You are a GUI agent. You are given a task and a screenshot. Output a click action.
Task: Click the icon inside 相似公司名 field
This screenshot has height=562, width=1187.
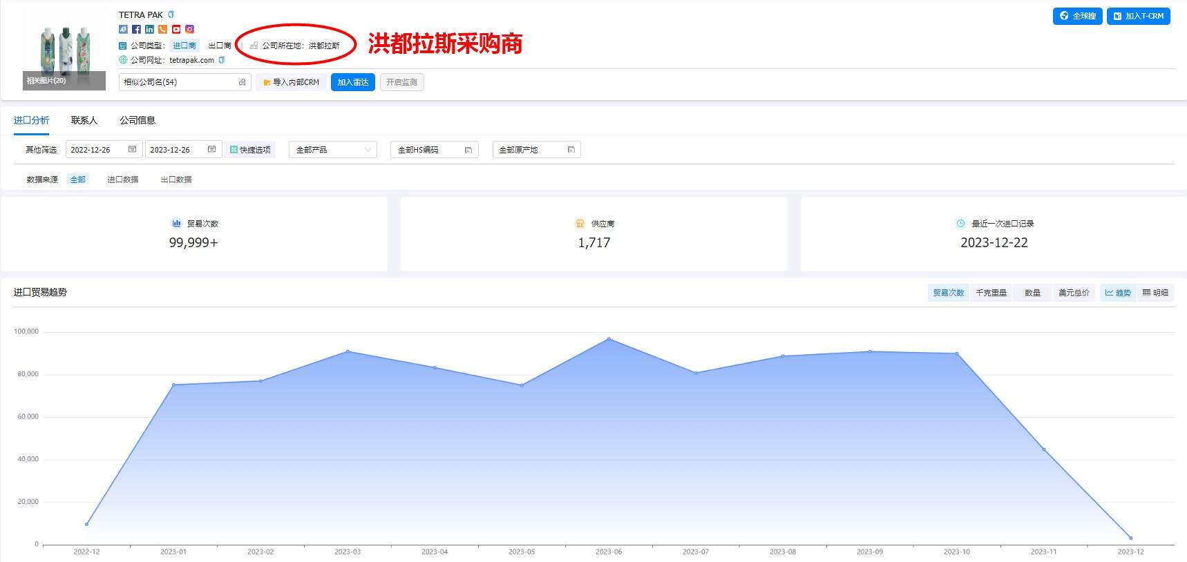click(x=242, y=82)
